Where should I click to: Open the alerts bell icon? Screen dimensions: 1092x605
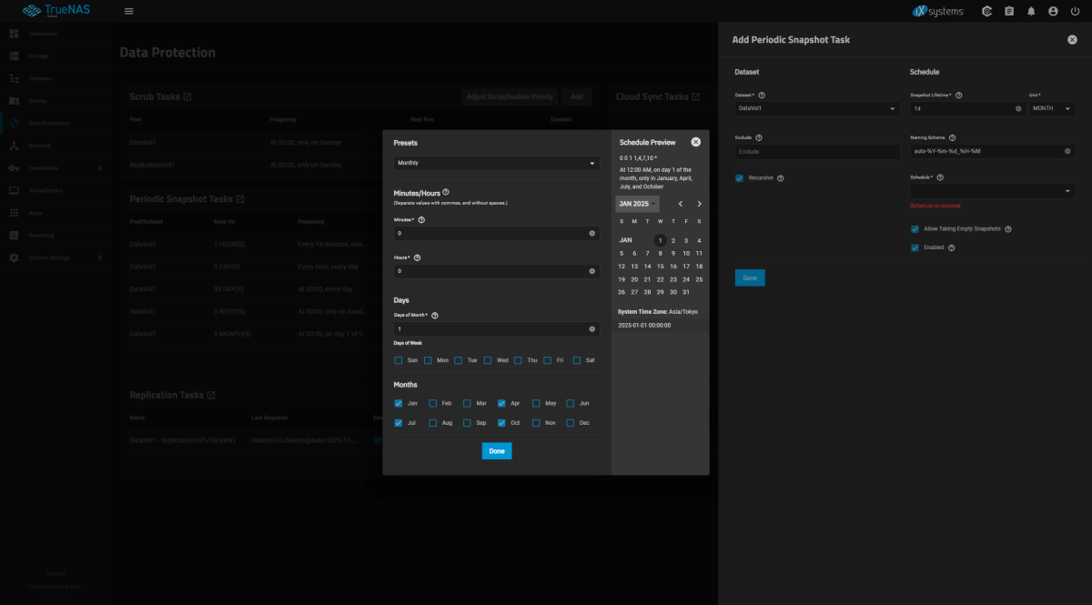(1031, 11)
